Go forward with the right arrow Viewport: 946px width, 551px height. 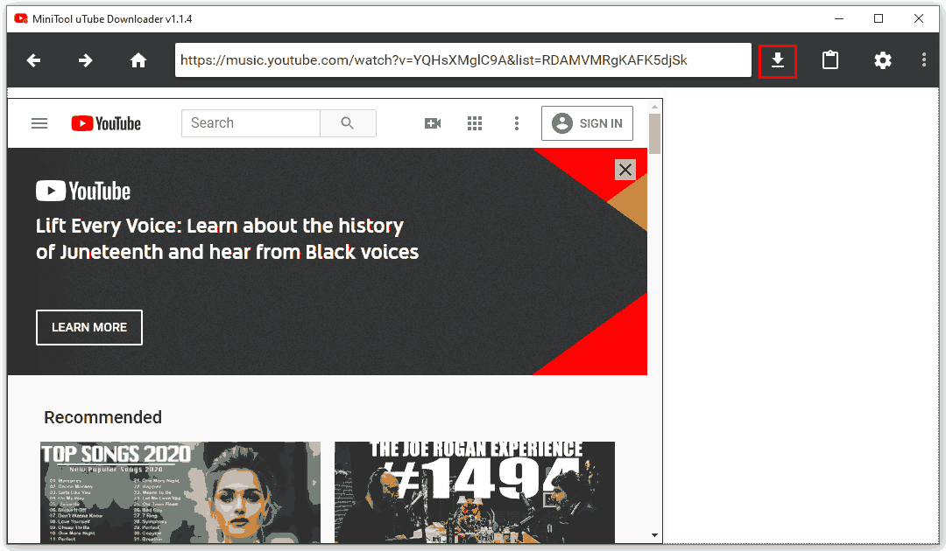86,60
